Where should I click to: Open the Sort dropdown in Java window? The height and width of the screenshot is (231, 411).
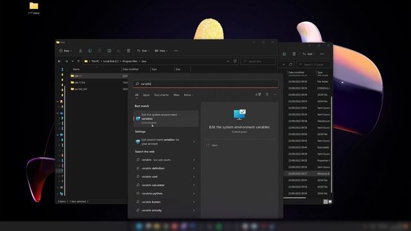point(143,51)
